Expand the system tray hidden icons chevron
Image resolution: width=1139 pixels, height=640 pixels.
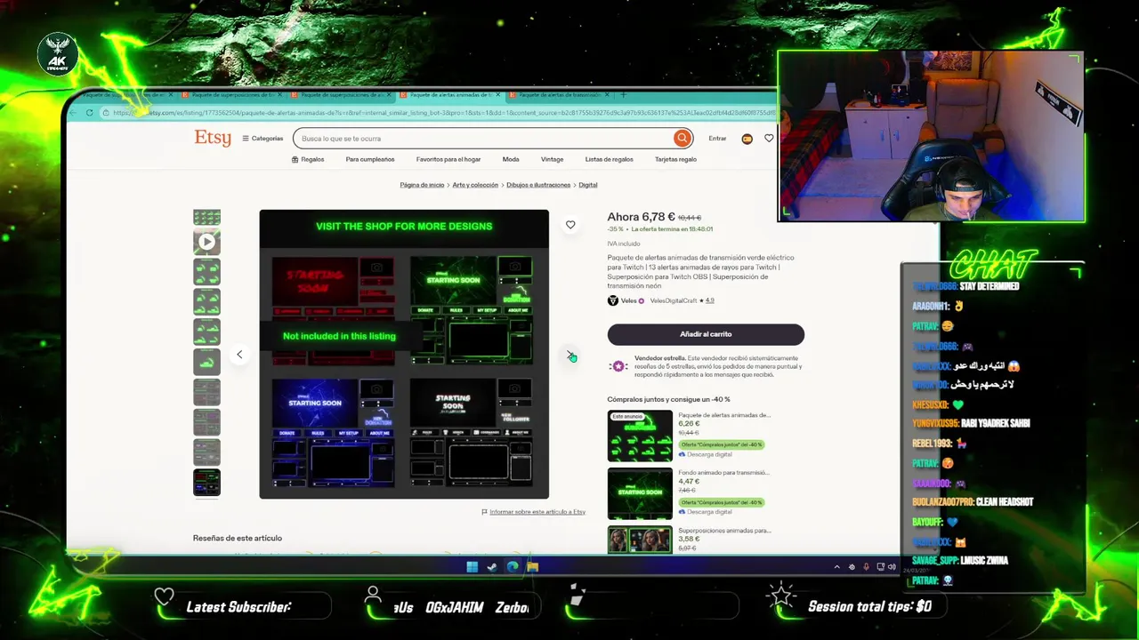[836, 567]
